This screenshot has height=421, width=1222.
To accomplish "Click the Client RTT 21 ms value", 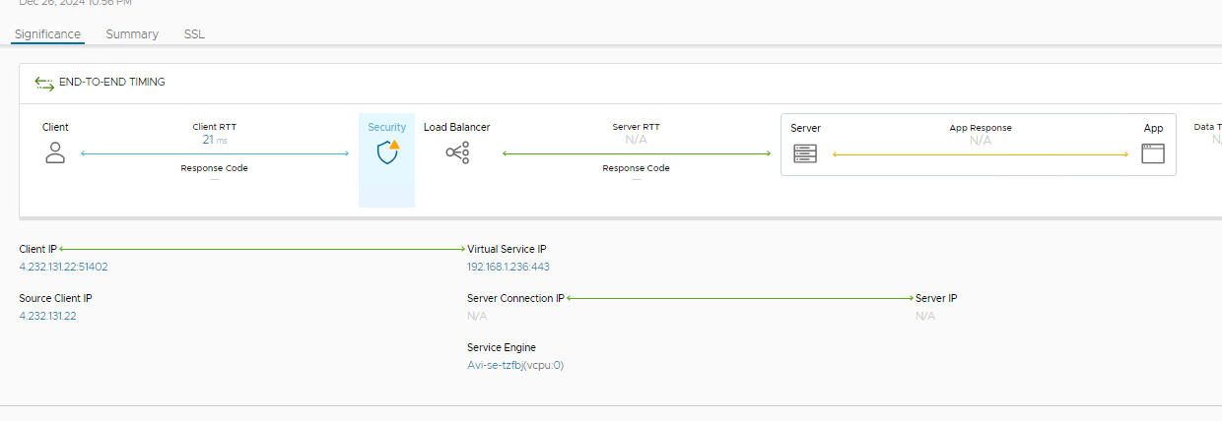I will point(214,140).
